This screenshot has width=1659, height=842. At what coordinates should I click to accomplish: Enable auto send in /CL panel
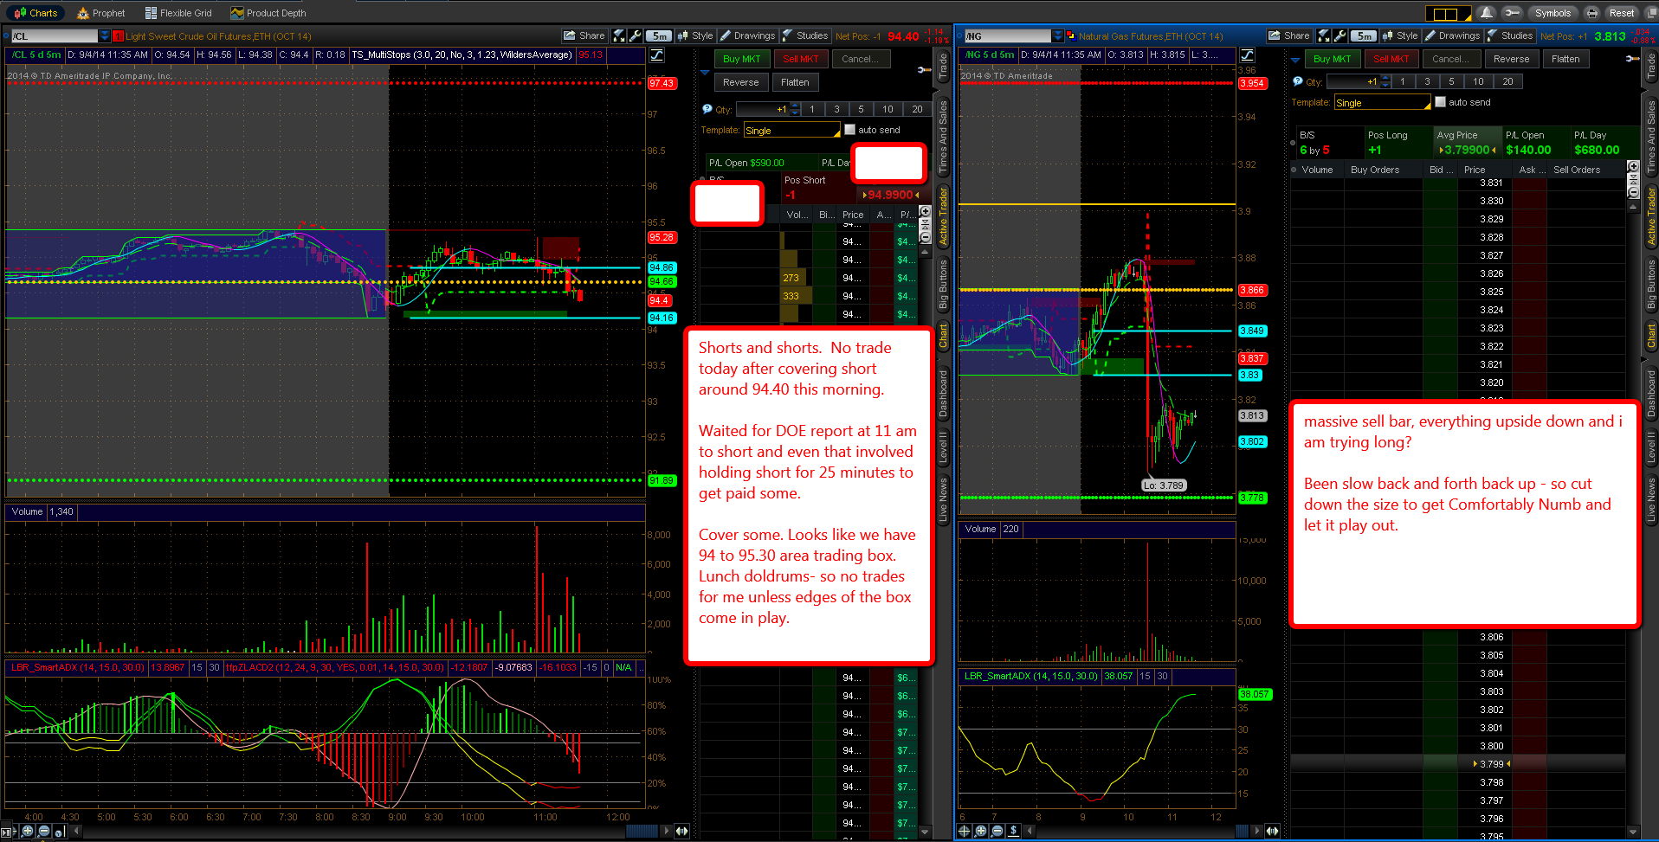point(849,130)
